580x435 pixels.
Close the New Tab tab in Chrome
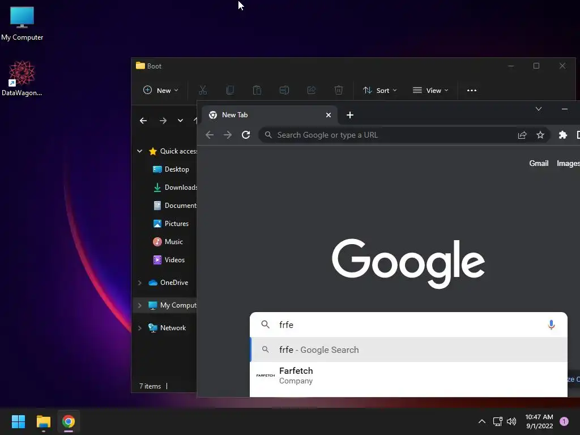tap(328, 115)
